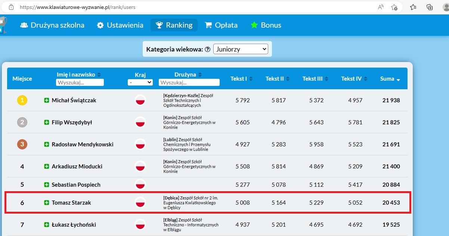
Task: Expand details for Michał Świątczak
Action: click(47, 100)
